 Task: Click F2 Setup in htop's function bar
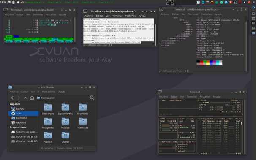coord(16,41)
